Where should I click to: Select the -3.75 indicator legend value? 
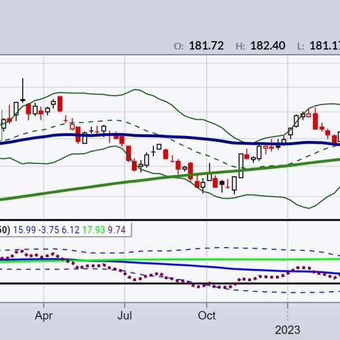49,230
